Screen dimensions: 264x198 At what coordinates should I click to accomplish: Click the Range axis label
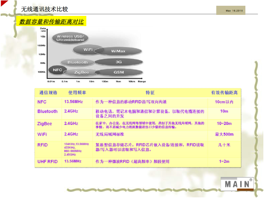tap(142, 82)
